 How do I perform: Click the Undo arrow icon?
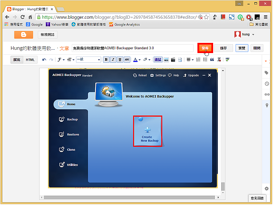(x=44, y=60)
